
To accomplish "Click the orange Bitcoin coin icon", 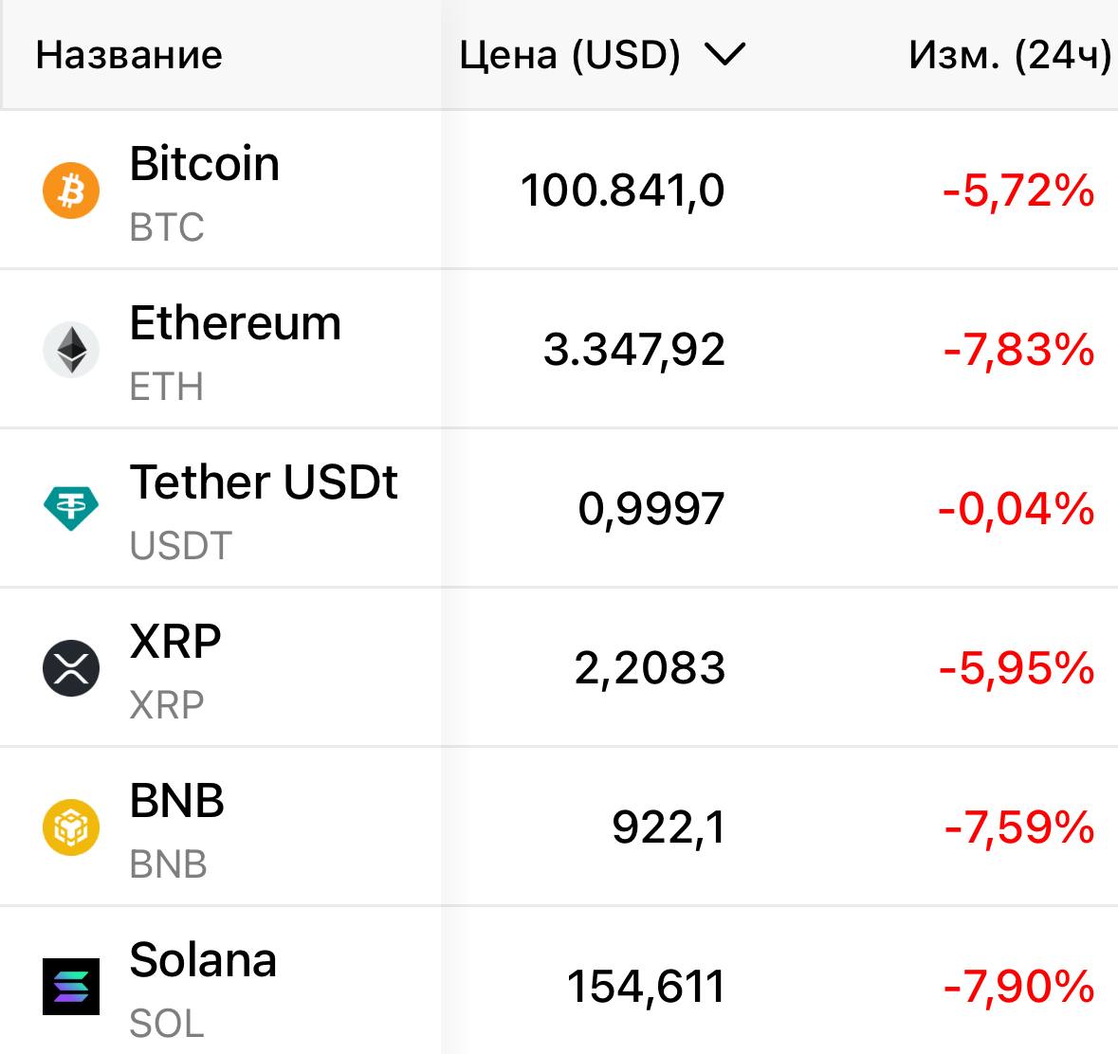I will 71,191.
